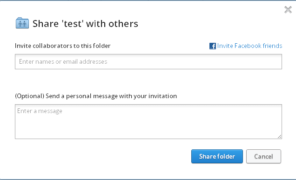The image size is (296, 180).
Task: Click the Share folder button
Action: [x=217, y=156]
